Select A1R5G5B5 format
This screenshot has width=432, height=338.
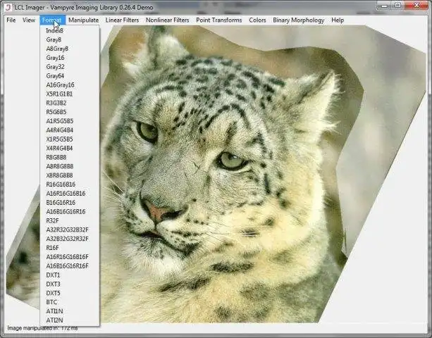pyautogui.click(x=70, y=121)
